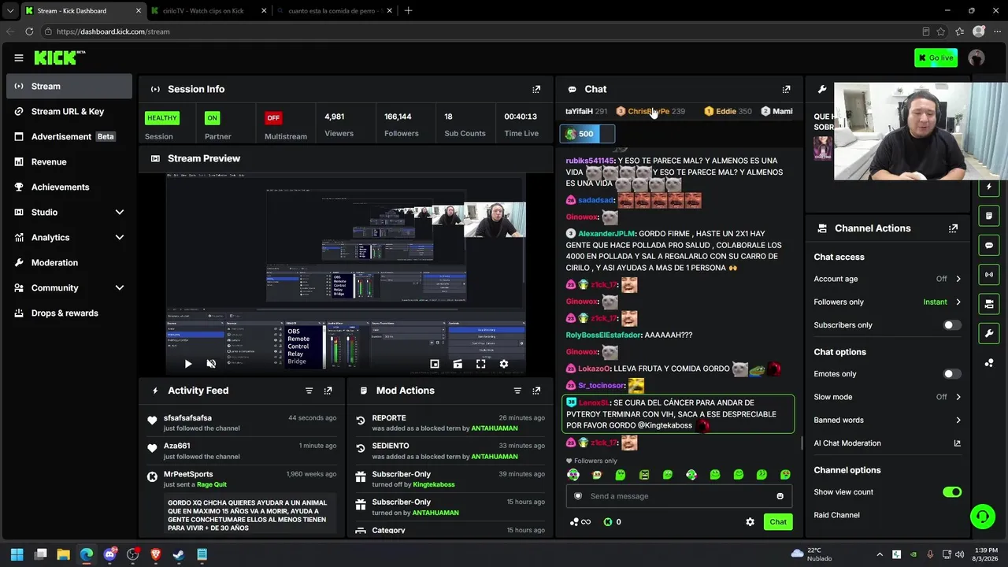This screenshot has height=567, width=1008.
Task: Open Steam from the taskbar
Action: click(179, 554)
